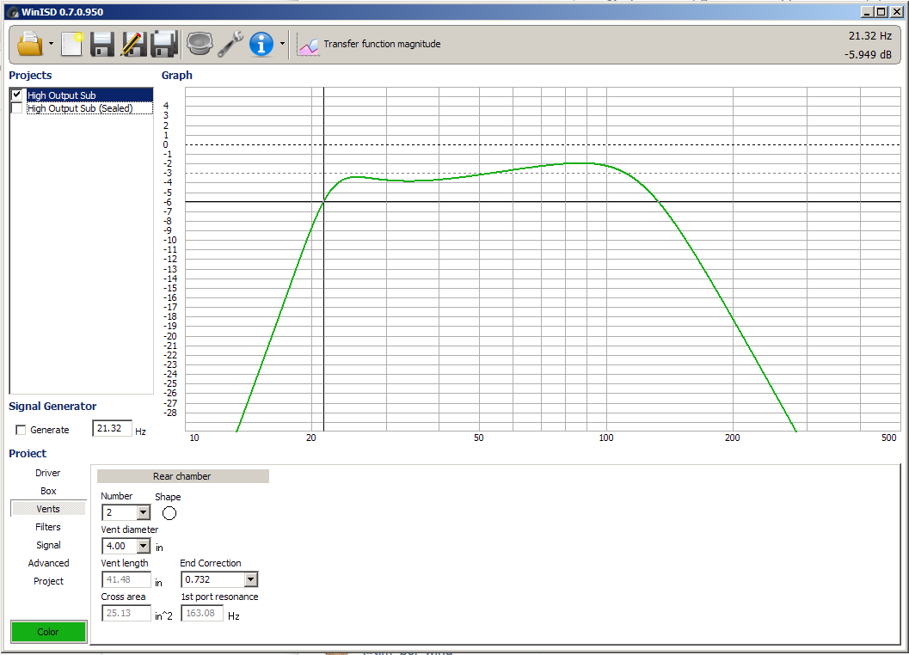Select Transfer function magnitude graph label
The width and height of the screenshot is (909, 655).
point(382,44)
